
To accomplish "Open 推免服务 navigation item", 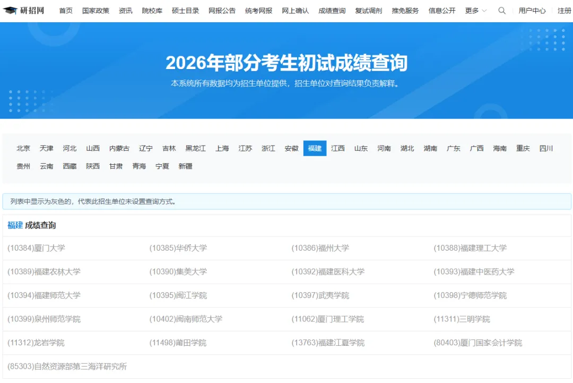I will click(405, 11).
